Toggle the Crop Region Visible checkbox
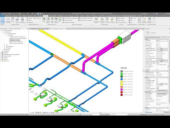Viewport: 170px width, 128px height. [157, 81]
